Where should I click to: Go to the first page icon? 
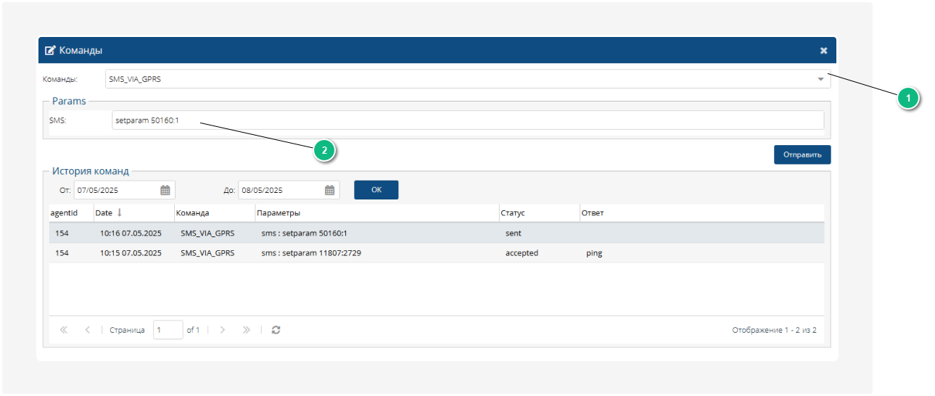[63, 330]
